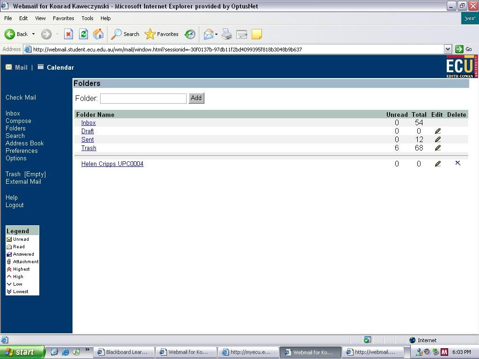Switch to Blackboard Lear... taskbar window
Viewport: 479px width, 359px height.
pos(123,352)
